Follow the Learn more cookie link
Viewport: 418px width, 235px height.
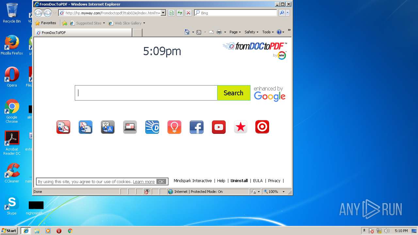[144, 182]
